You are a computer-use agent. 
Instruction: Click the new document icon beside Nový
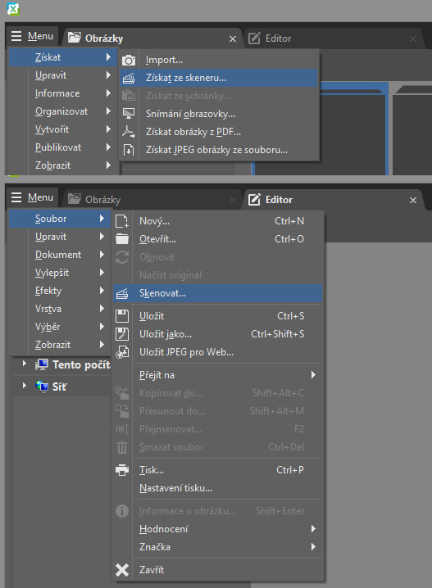click(x=122, y=221)
